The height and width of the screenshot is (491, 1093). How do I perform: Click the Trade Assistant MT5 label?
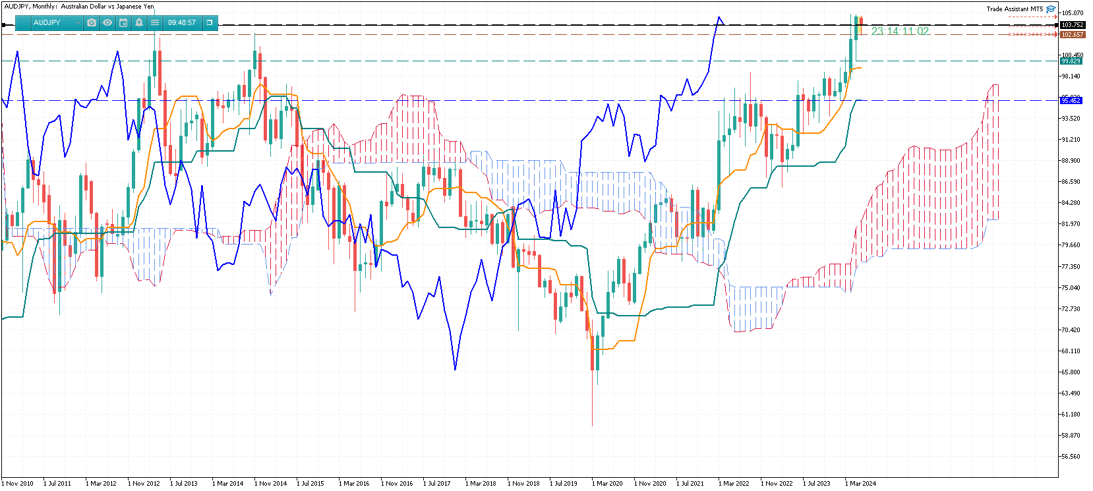(x=1015, y=9)
